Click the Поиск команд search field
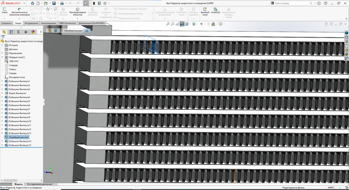Viewport: 349px width, 190px height. 291,3
